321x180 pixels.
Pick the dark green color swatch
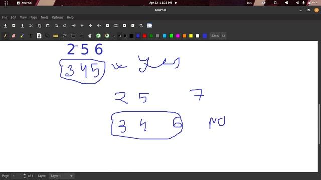click(151, 36)
